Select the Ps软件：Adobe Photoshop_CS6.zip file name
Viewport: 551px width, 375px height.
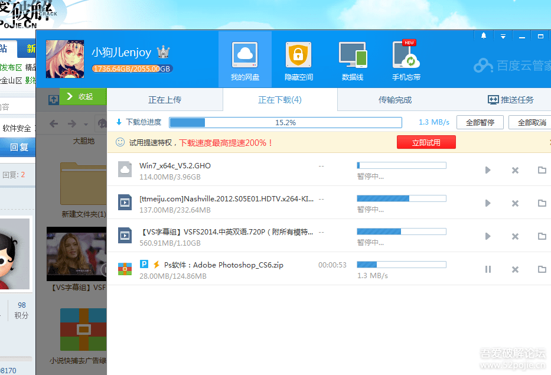[223, 265]
